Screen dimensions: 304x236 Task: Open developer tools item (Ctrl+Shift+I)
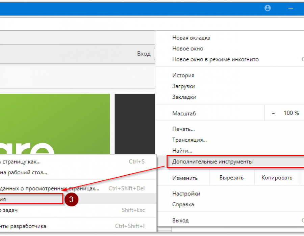pyautogui.click(x=78, y=226)
